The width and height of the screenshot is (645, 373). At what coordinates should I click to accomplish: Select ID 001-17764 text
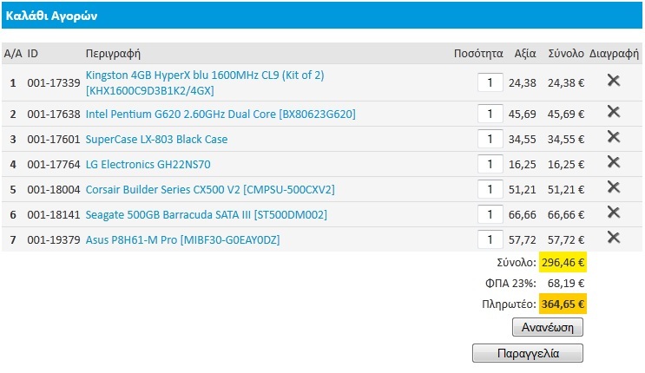click(x=54, y=165)
